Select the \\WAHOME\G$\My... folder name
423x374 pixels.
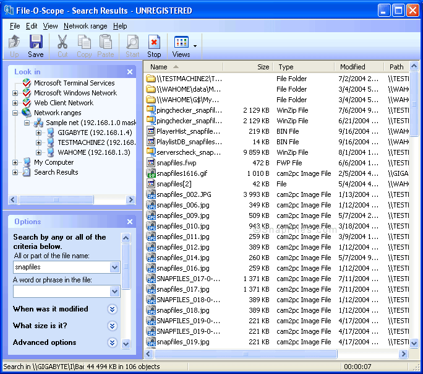[188, 100]
